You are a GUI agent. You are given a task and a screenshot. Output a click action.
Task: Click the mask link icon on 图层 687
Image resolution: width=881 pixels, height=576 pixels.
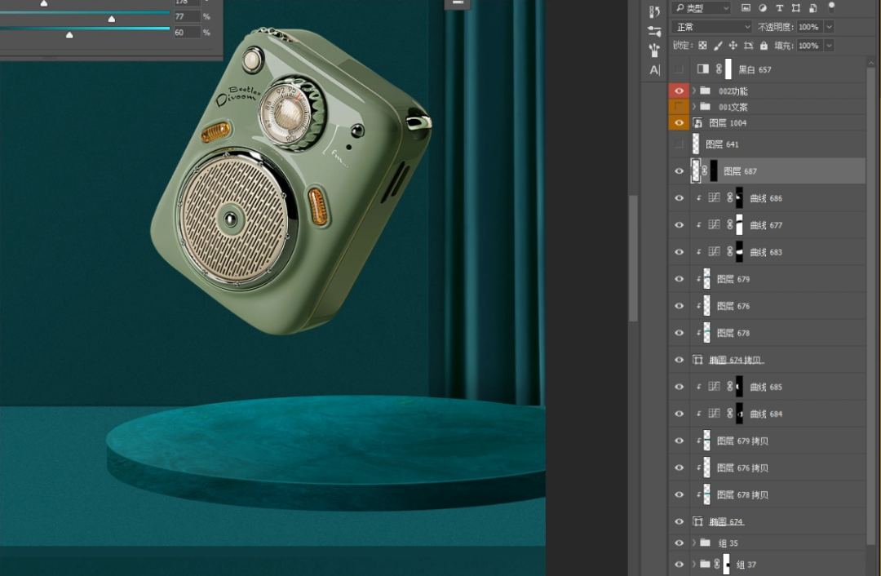[705, 171]
